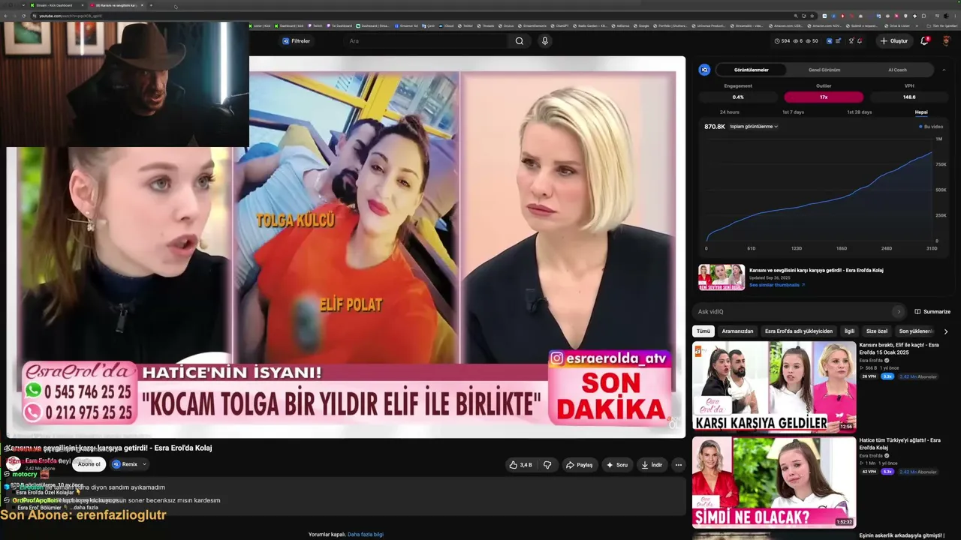961x540 pixels.
Task: Click the vidIQ logo icon in stats panel
Action: [x=704, y=70]
